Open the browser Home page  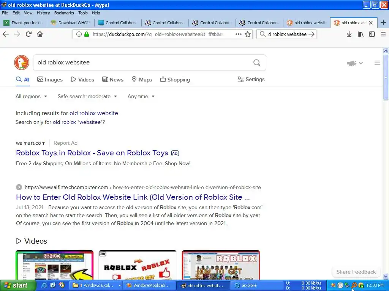coord(40,34)
